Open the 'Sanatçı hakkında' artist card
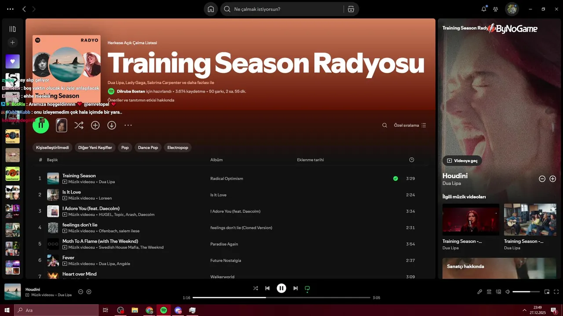Screen dimensions: 563x316 coord(500,268)
